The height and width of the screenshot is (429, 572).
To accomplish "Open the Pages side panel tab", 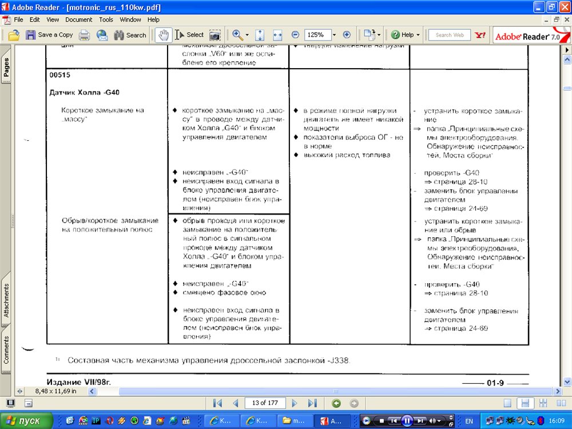I will click(6, 66).
